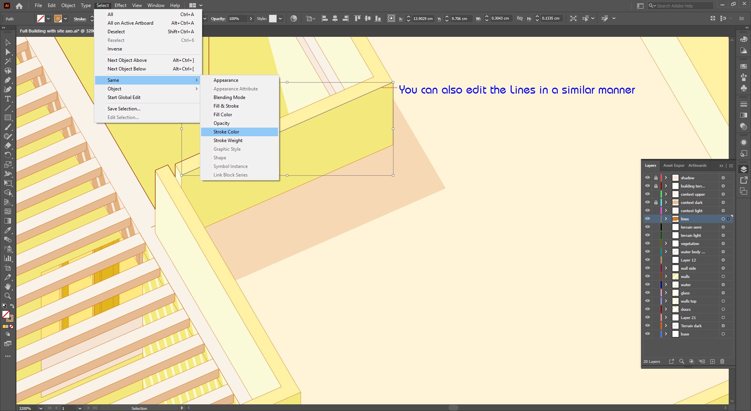Switch to the Artboards tab

click(697, 166)
